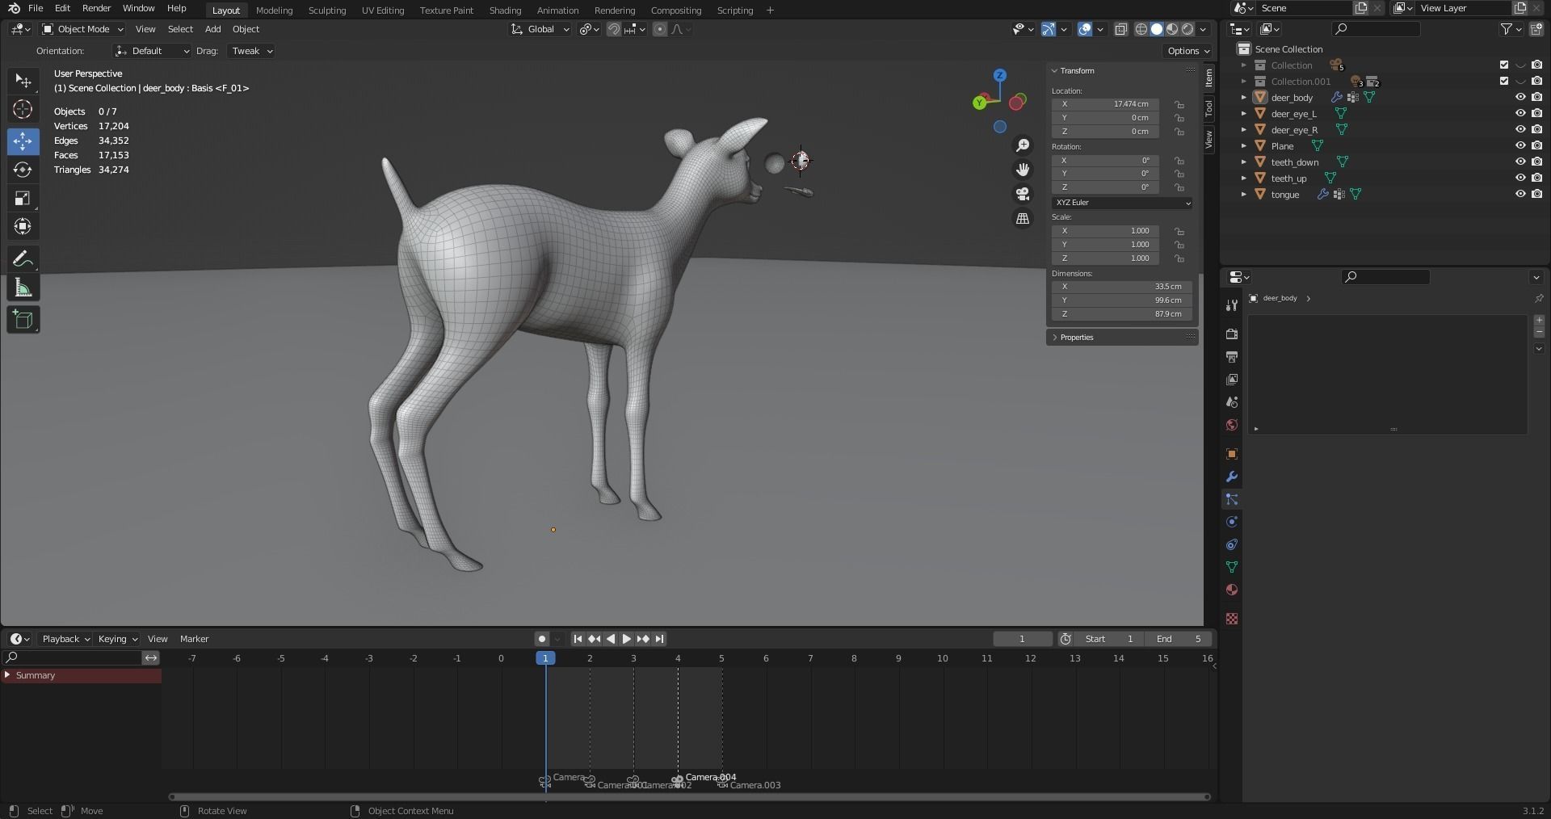Hide tongue in viewport

point(1520,195)
